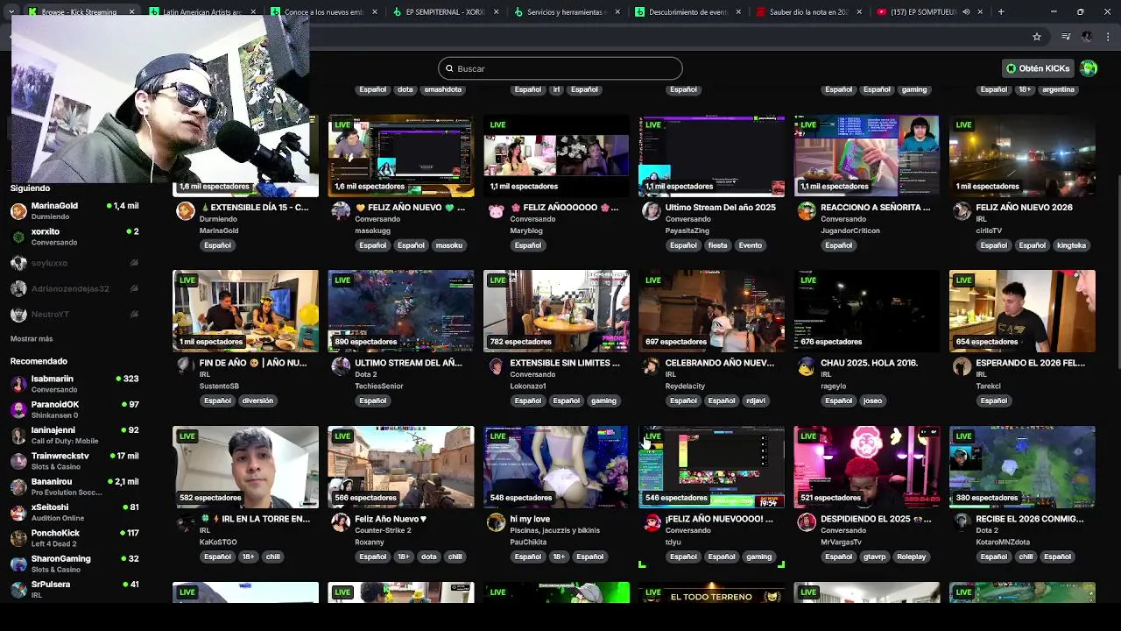1121x631 pixels.
Task: Open a new browser tab
Action: pyautogui.click(x=1001, y=12)
